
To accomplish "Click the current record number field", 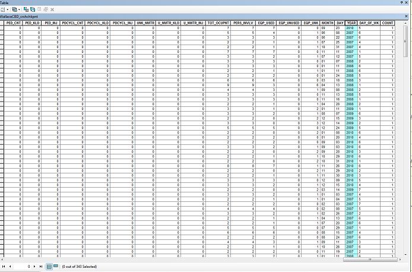I will [x=22, y=267].
